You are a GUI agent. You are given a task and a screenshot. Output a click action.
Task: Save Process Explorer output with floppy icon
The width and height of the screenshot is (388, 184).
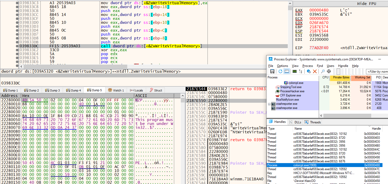pos(272,71)
